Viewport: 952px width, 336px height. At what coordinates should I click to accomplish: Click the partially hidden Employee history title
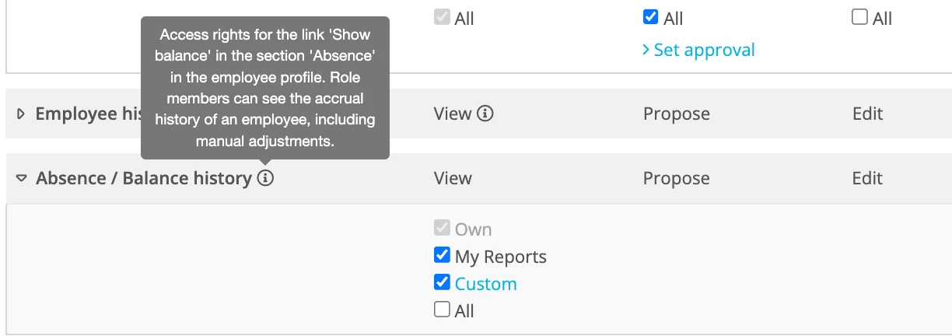tap(88, 114)
